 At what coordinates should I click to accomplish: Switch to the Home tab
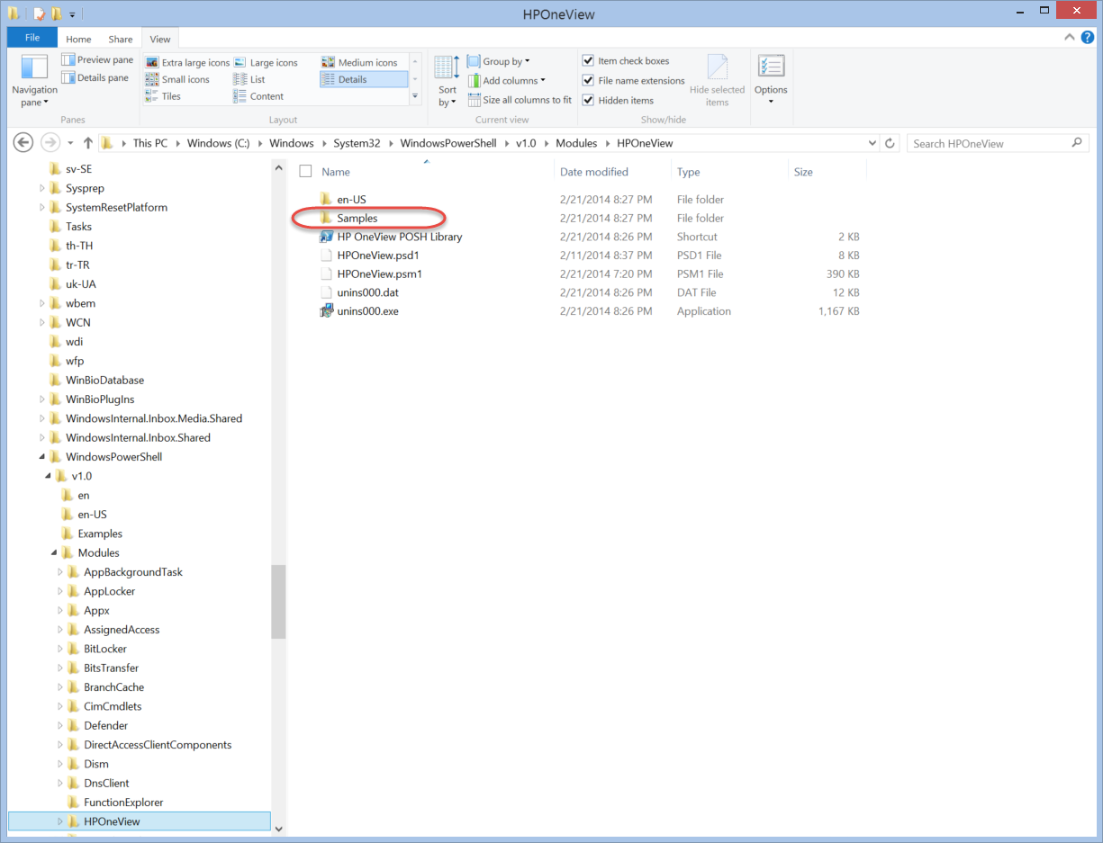(78, 39)
